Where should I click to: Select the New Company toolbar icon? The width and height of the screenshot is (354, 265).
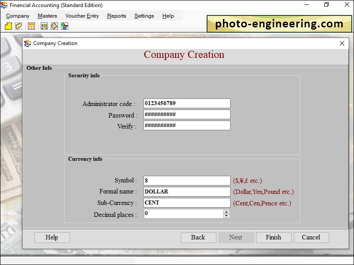click(x=8, y=26)
